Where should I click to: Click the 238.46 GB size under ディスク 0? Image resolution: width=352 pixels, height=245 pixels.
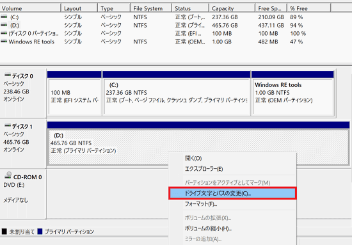point(16,91)
